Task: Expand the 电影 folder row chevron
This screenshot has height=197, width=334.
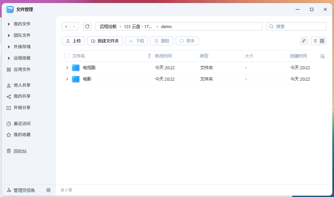Action: [x=67, y=79]
